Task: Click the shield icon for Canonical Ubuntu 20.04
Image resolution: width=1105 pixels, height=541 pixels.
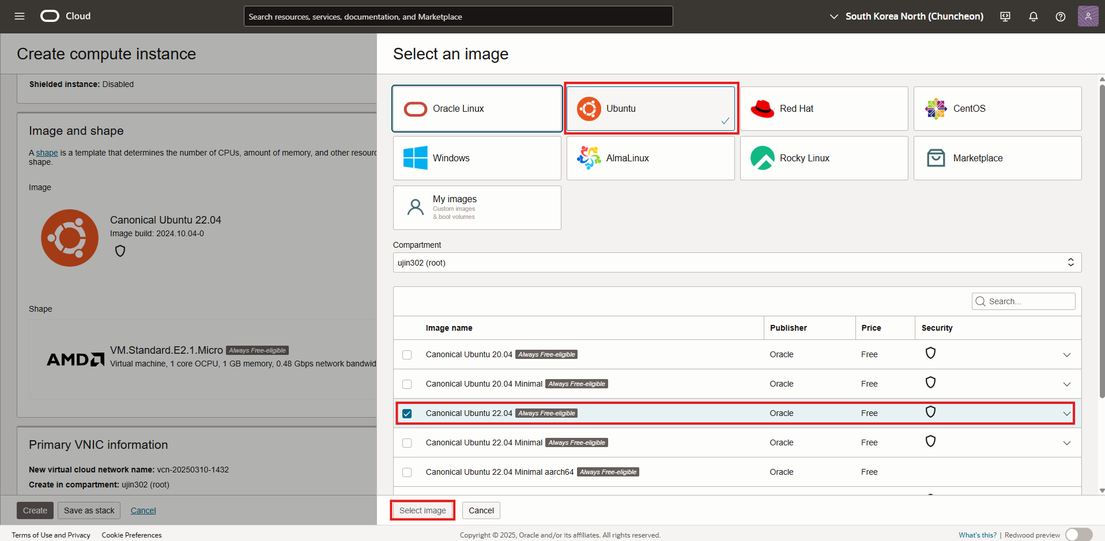Action: tap(930, 353)
